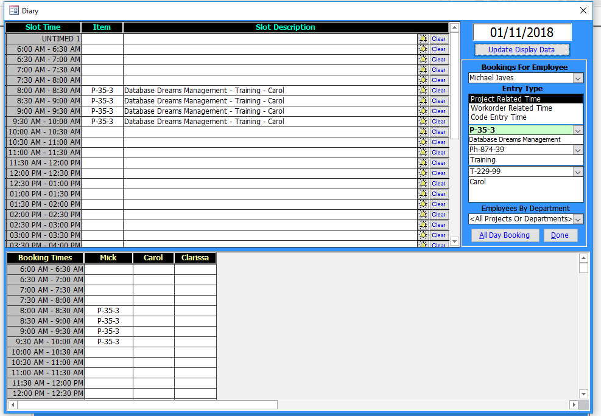Set reminder bell for 8:00 AM - 8:30 AM slot
This screenshot has width=601, height=416.
(x=423, y=91)
